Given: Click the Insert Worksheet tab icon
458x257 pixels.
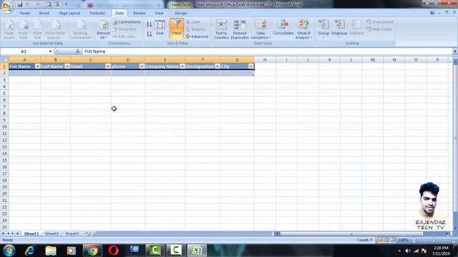Looking at the screenshot, I should [87, 233].
